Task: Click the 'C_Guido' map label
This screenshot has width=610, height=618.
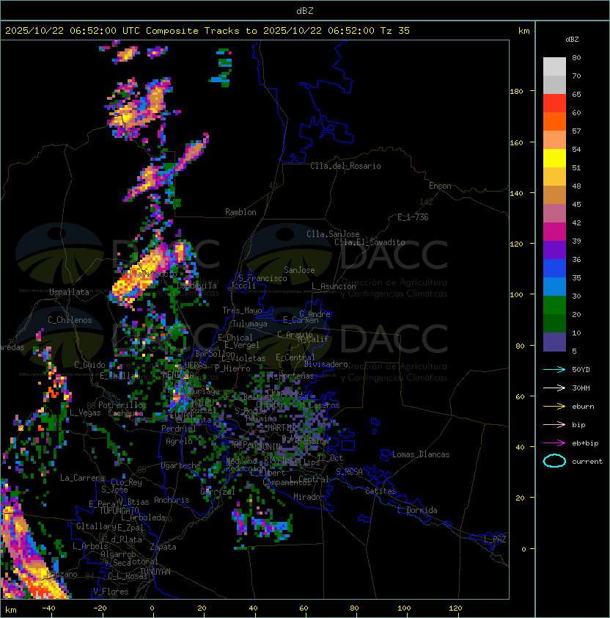Action: pyautogui.click(x=89, y=365)
